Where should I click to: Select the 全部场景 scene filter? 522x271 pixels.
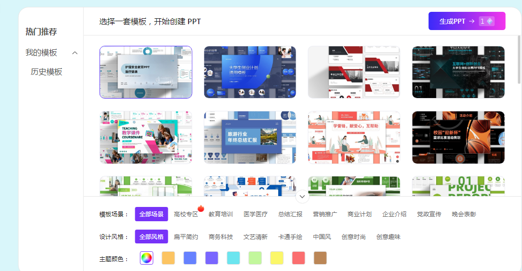151,214
